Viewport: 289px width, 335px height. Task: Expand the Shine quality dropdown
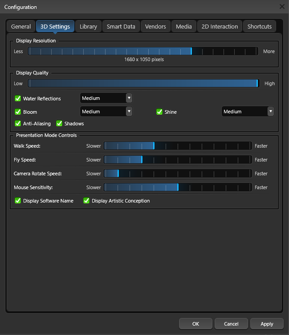248,112
